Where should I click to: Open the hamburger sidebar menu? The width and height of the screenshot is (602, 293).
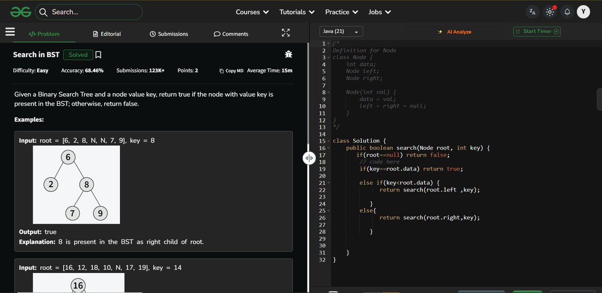click(x=10, y=32)
